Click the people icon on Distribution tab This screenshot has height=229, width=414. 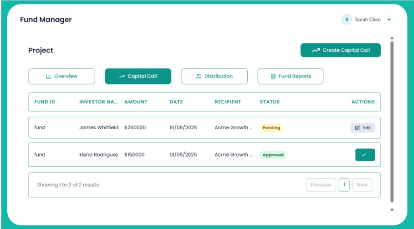(x=199, y=76)
